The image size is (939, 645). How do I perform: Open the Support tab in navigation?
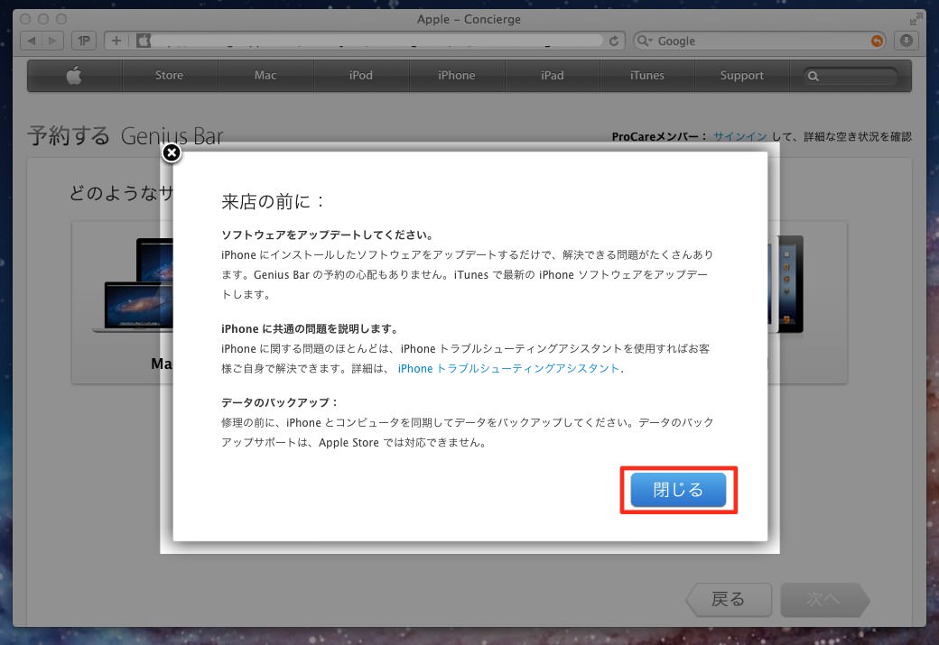tap(742, 76)
